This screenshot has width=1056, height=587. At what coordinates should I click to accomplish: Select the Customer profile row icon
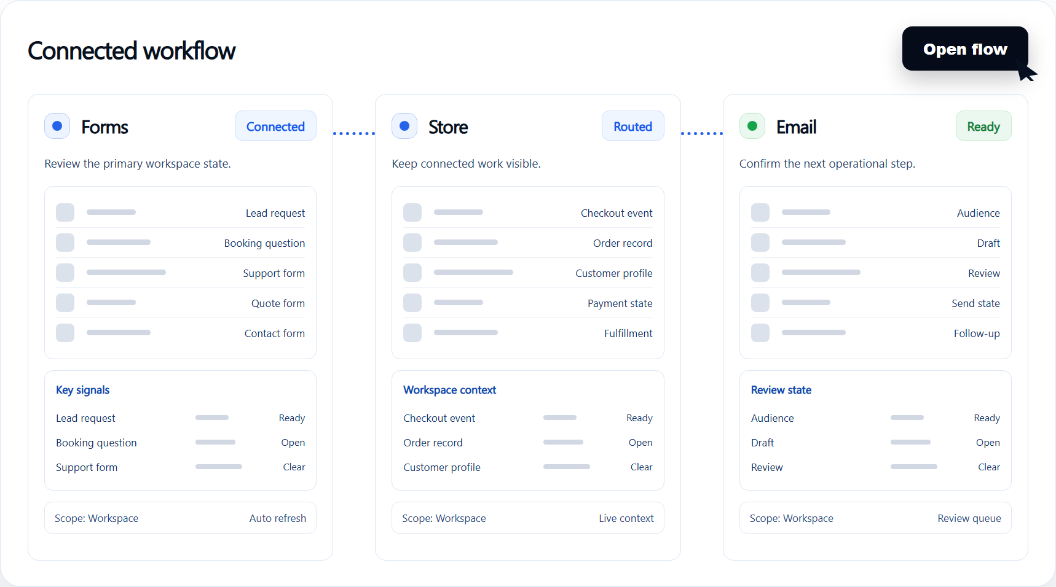pyautogui.click(x=412, y=273)
